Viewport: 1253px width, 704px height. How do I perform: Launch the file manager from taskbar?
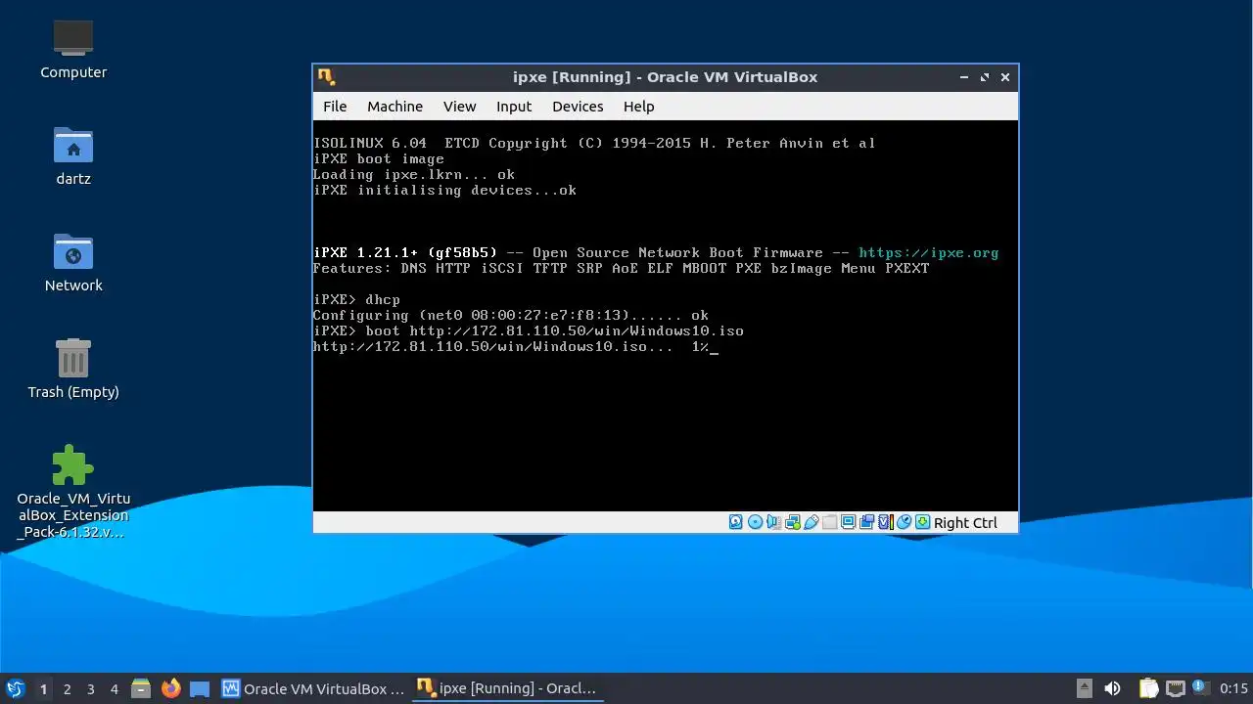141,688
